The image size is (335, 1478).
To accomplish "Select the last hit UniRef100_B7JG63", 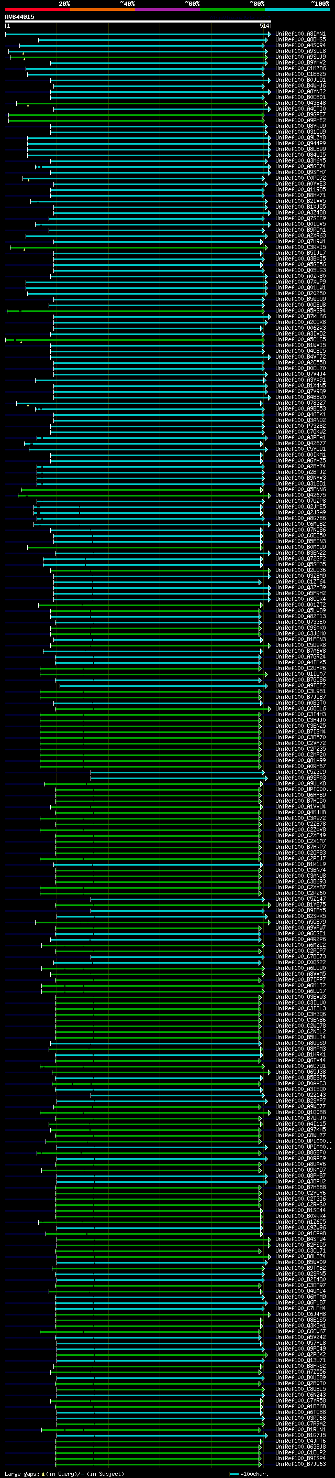I will [x=300, y=1465].
